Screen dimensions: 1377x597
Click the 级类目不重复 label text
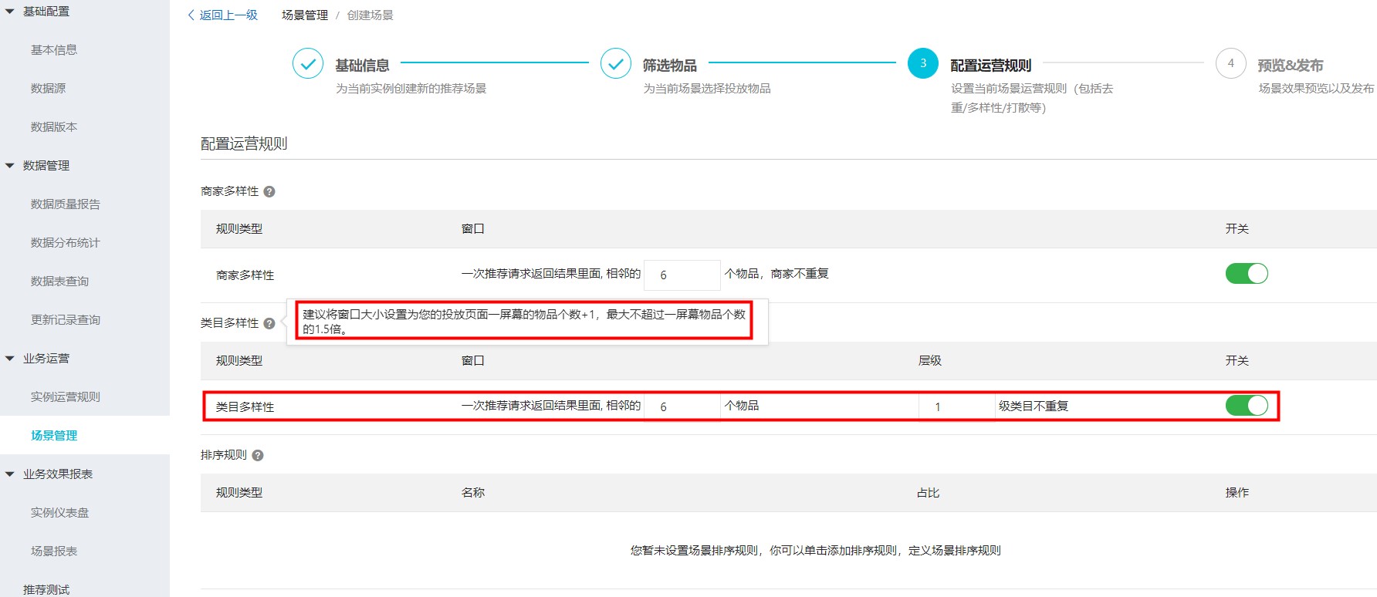pyautogui.click(x=1034, y=406)
